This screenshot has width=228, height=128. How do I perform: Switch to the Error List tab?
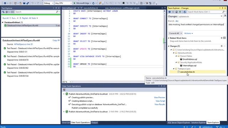tap(66, 123)
